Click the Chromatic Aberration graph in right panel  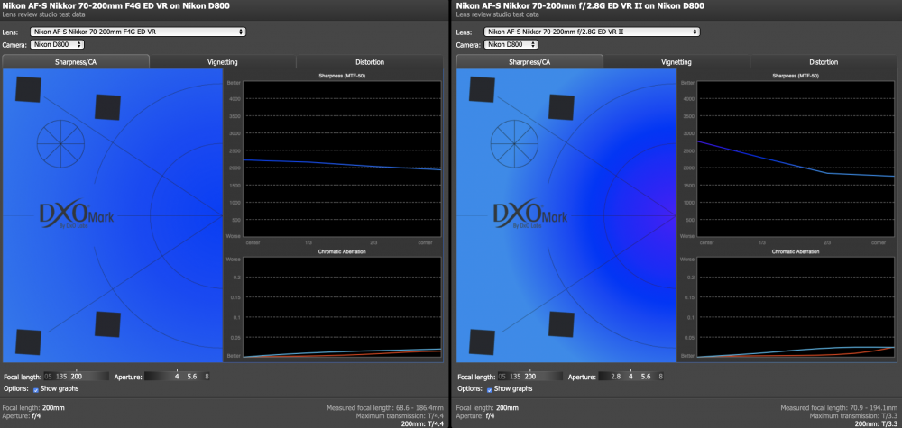[796, 306]
